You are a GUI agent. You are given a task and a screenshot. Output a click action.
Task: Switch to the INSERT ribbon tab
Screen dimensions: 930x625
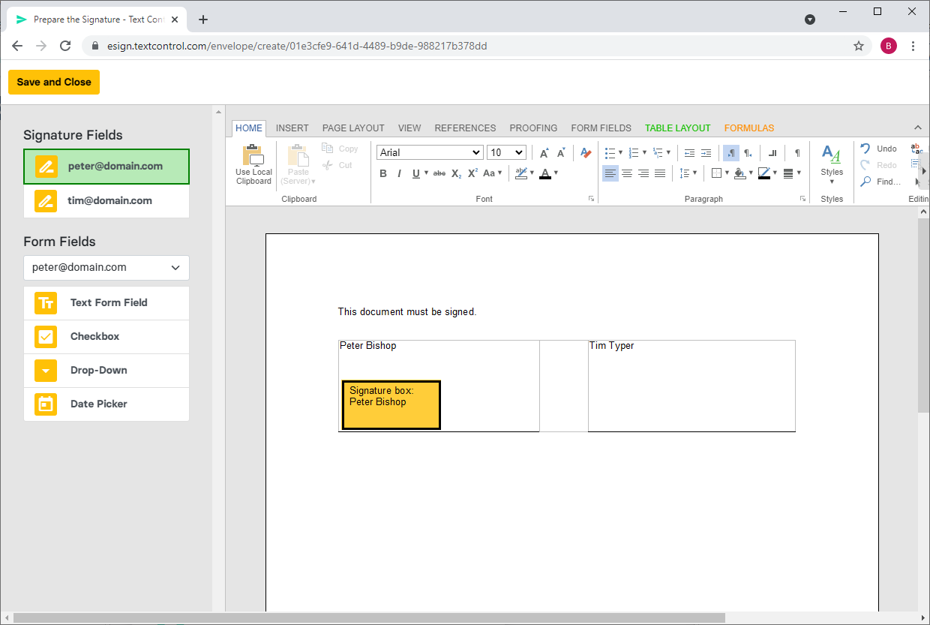coord(292,128)
